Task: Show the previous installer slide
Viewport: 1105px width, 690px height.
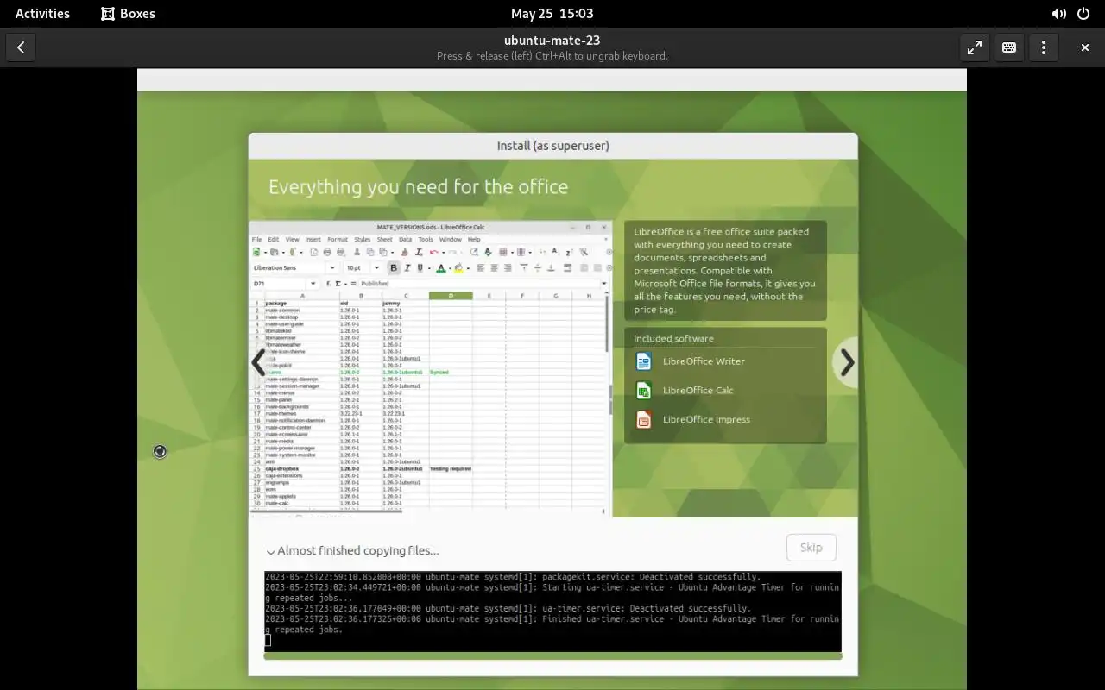Action: (258, 363)
